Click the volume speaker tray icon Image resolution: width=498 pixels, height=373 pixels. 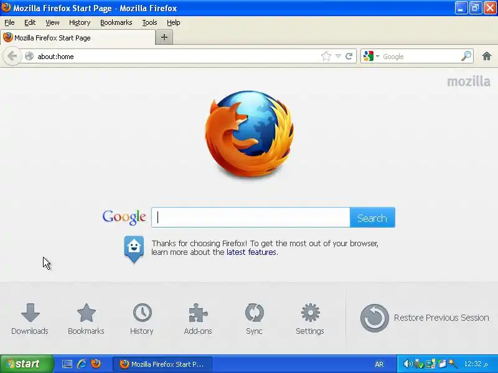[x=408, y=364]
